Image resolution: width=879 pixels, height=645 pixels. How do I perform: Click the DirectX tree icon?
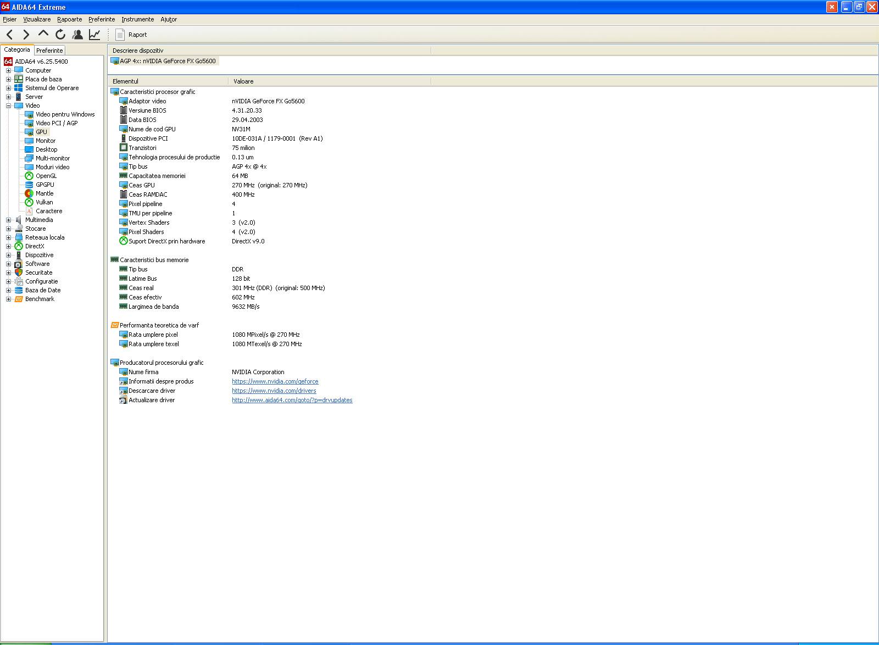click(19, 246)
